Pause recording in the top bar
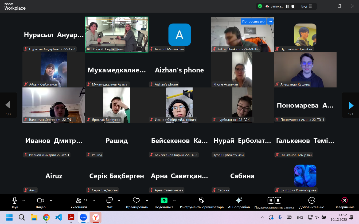The image size is (359, 224). click(287, 6)
